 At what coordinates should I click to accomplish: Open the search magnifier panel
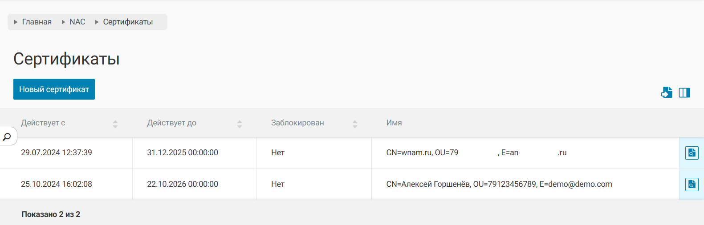7,137
